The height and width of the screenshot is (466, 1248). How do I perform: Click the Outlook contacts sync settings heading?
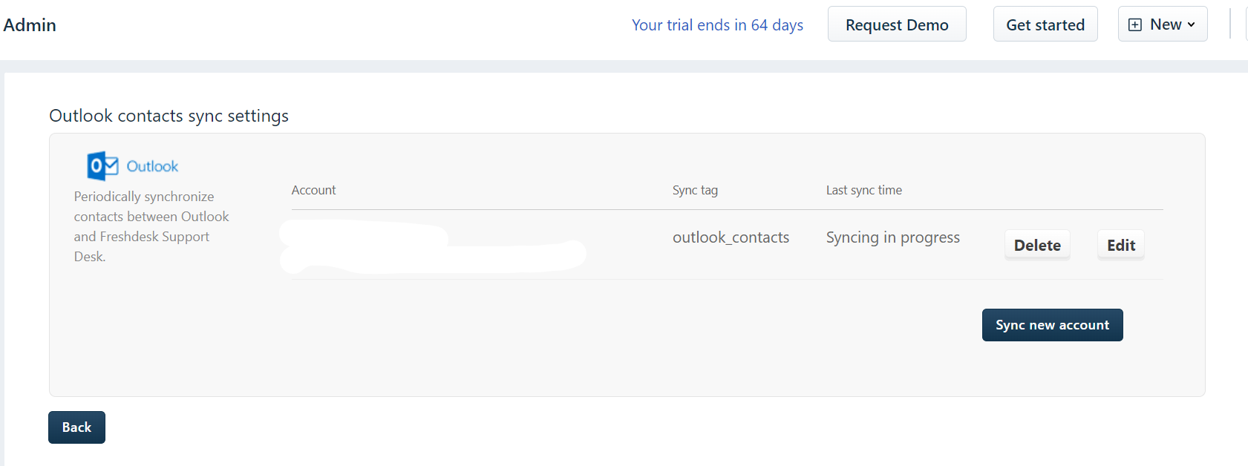[169, 116]
